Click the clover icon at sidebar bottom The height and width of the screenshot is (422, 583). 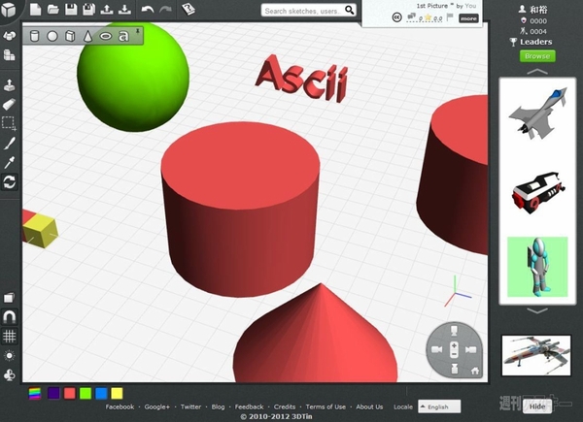[10, 375]
